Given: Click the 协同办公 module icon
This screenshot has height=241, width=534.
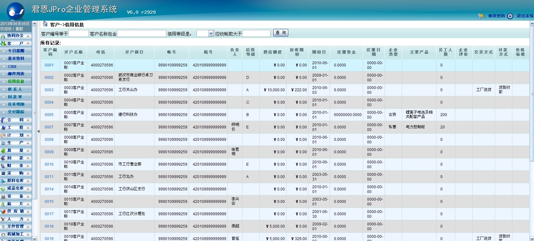Looking at the screenshot, I should (x=3, y=36).
